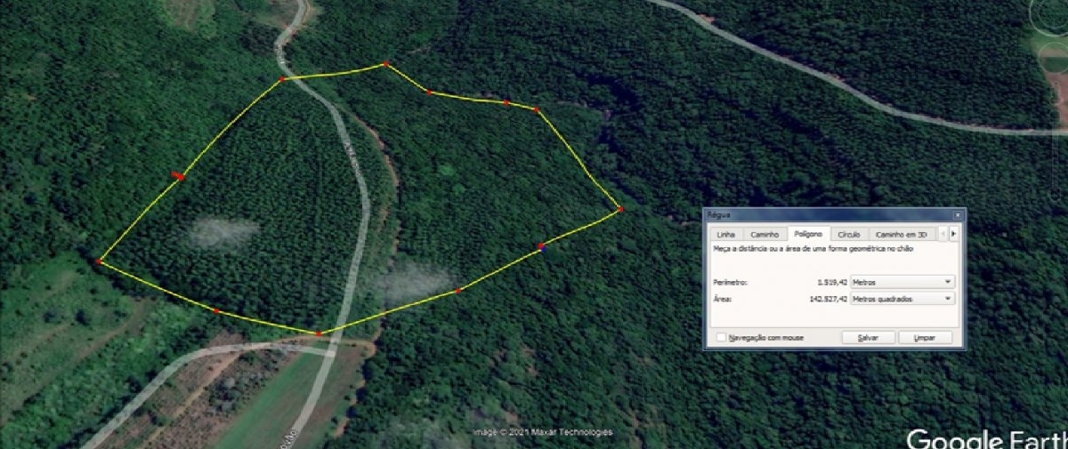Viewport: 1068px width, 449px height.
Task: Click the bottom polygon vertex near the road
Action: pyautogui.click(x=318, y=333)
